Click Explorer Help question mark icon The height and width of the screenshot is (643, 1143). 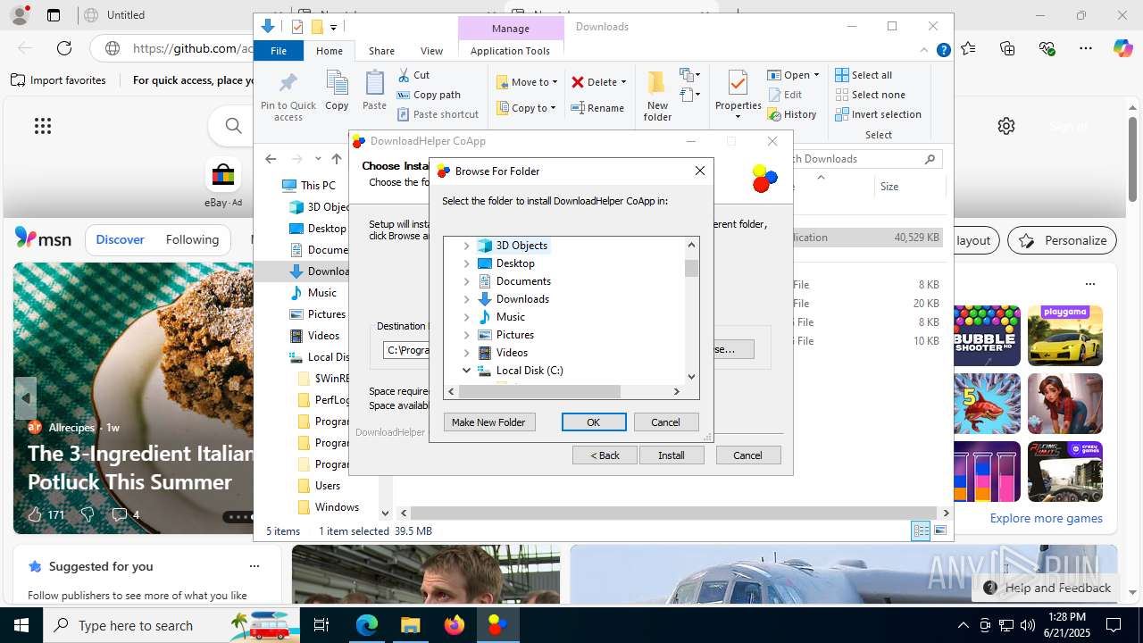(943, 51)
